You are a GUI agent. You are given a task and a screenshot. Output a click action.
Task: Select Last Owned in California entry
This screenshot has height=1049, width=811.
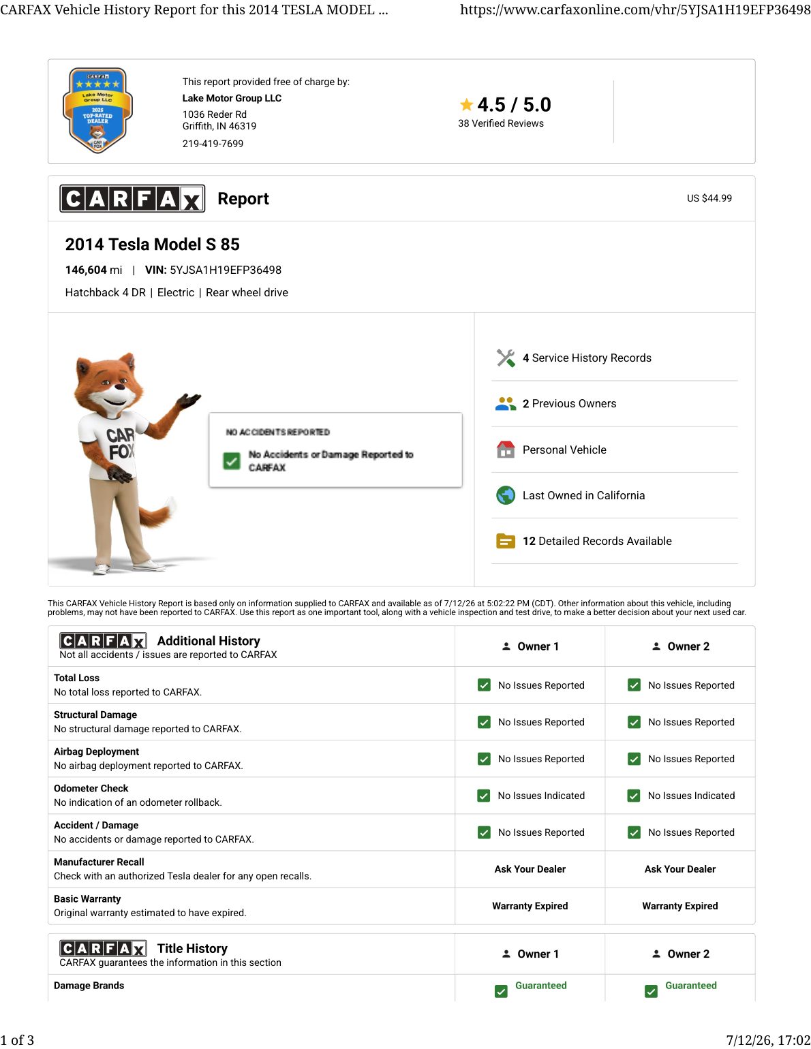click(583, 495)
